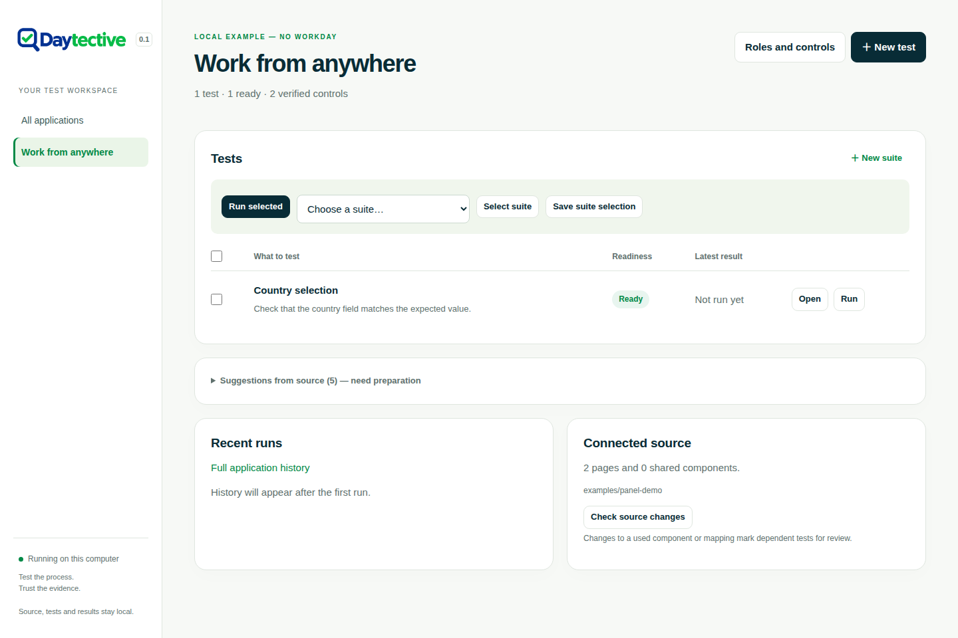958x638 pixels.
Task: Expand Suggestions from source section
Action: pos(316,381)
